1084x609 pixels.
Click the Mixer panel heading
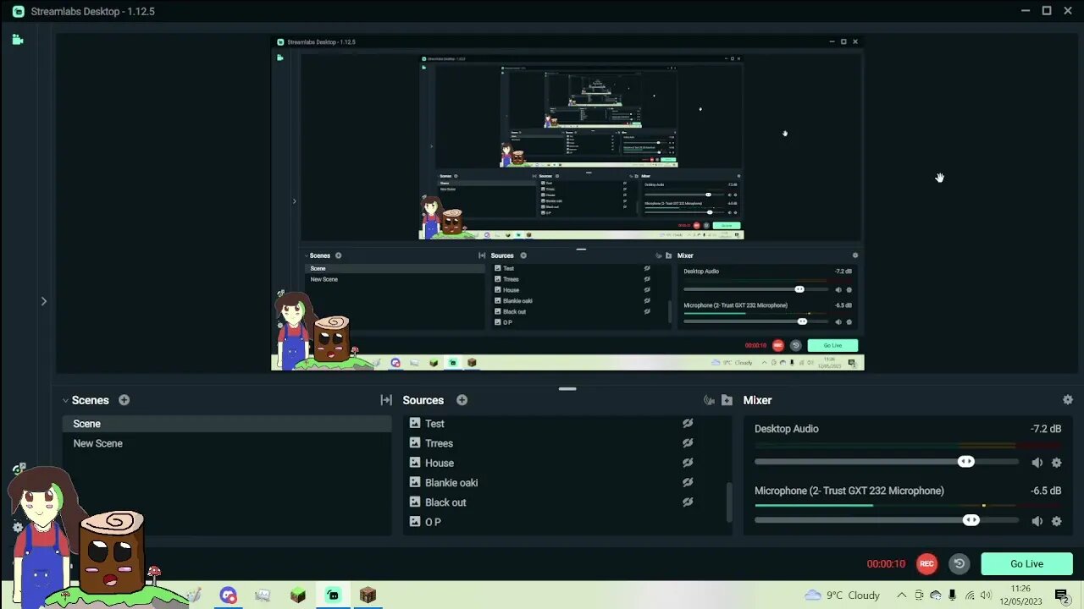pos(757,400)
